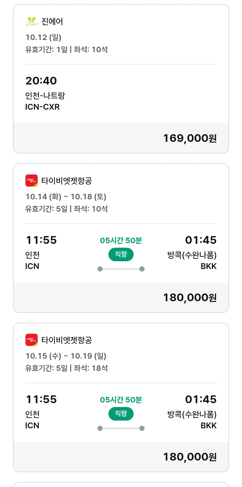Click the VietJet logo on the 10.14 flight
The image size is (242, 487).
click(x=32, y=181)
